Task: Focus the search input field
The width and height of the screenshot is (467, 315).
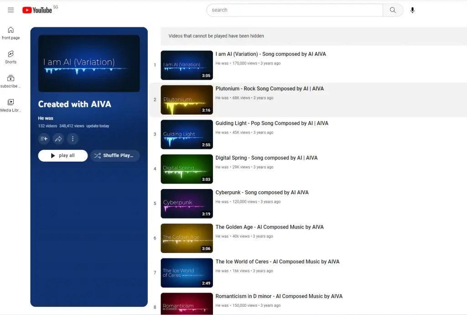Action: (295, 10)
